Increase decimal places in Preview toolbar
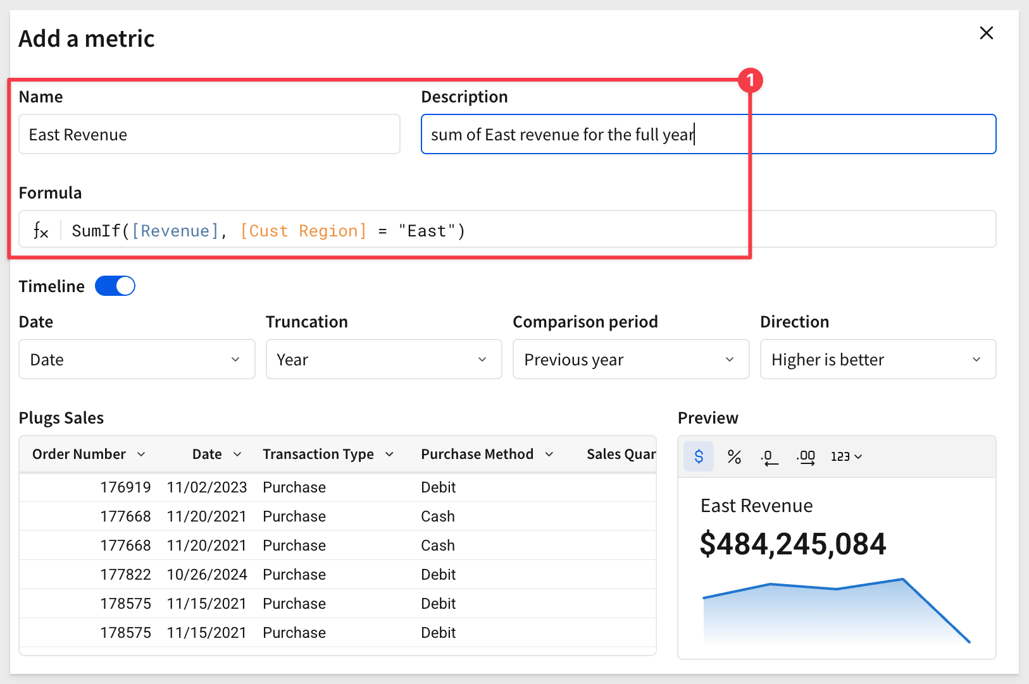This screenshot has height=684, width=1029. [806, 457]
